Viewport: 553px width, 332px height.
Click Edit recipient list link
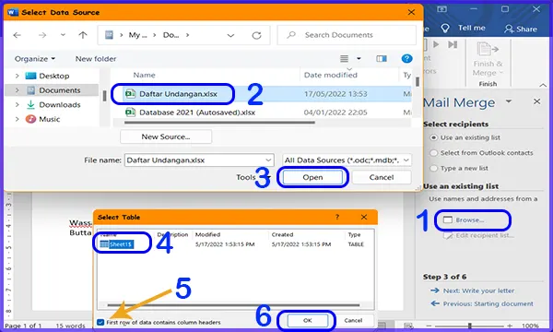point(484,235)
